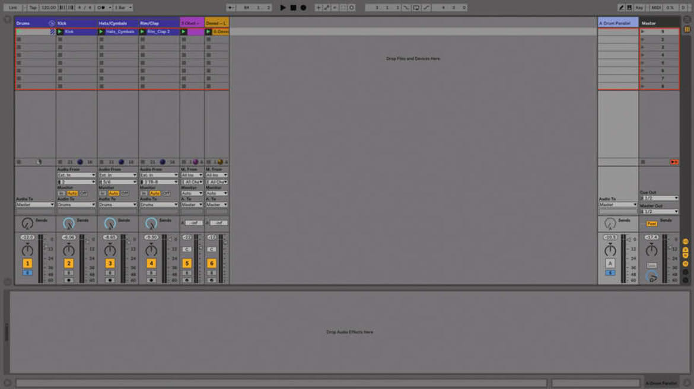The height and width of the screenshot is (389, 694).
Task: Click the headphone cue volume knob on Master
Action: tap(651, 277)
